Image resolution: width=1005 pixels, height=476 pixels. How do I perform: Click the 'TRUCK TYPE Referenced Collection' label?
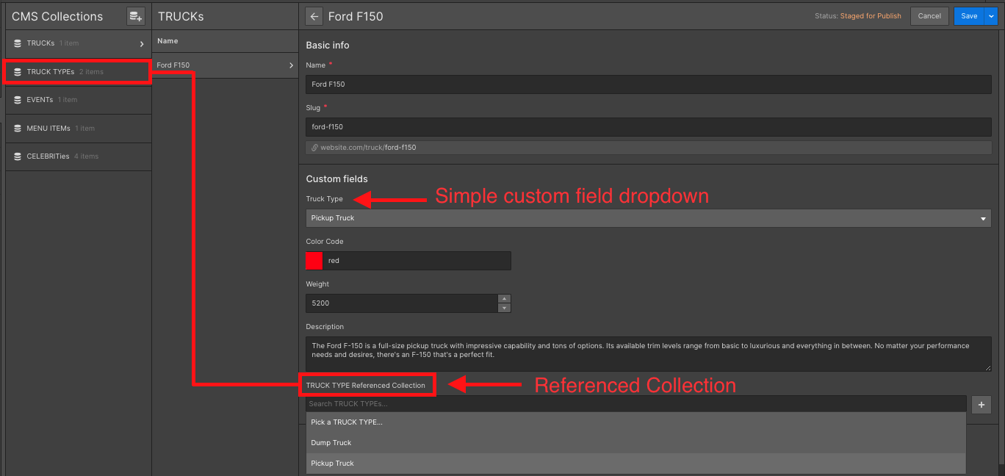[366, 386]
